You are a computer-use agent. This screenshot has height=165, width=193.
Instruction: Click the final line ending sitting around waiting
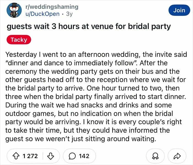pyautogui.click(x=81, y=139)
